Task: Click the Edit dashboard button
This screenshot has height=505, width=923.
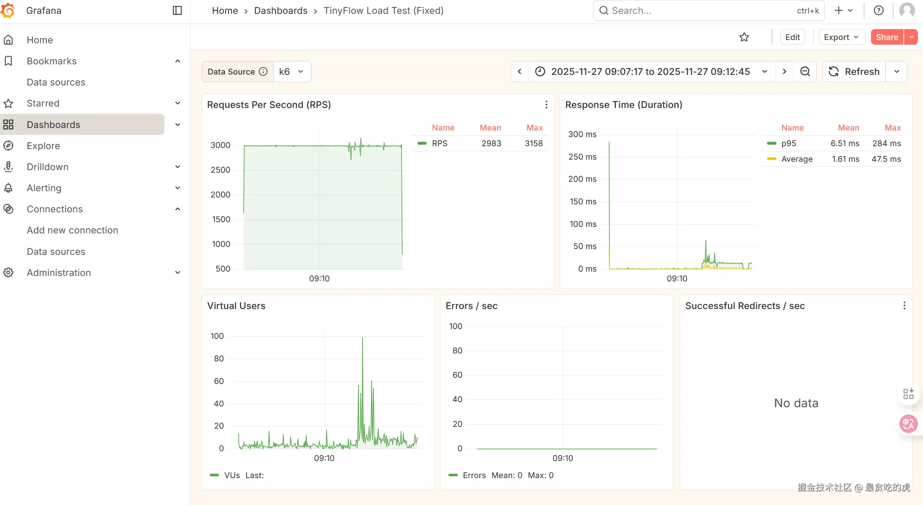Action: click(x=792, y=37)
